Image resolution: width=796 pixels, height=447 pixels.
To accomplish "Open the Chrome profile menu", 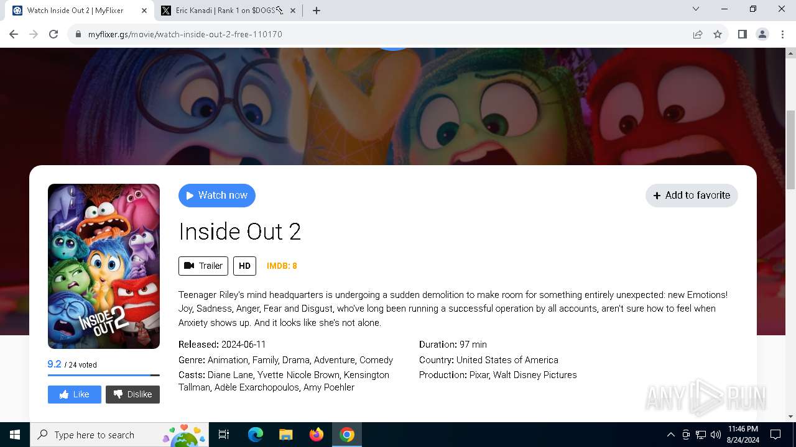I will tap(762, 34).
